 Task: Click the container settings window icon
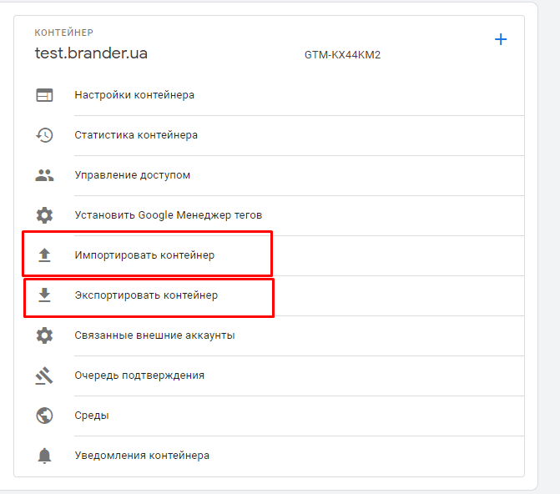tap(44, 95)
